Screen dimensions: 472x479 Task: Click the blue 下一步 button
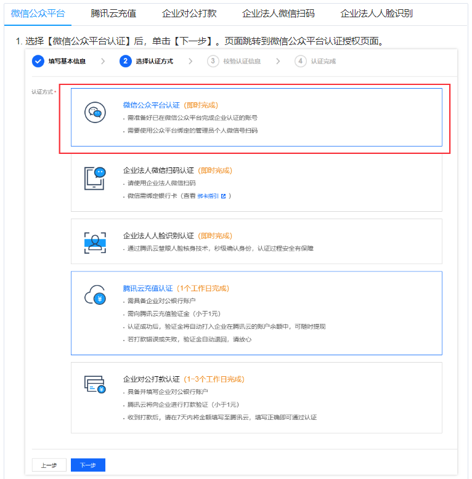point(88,465)
